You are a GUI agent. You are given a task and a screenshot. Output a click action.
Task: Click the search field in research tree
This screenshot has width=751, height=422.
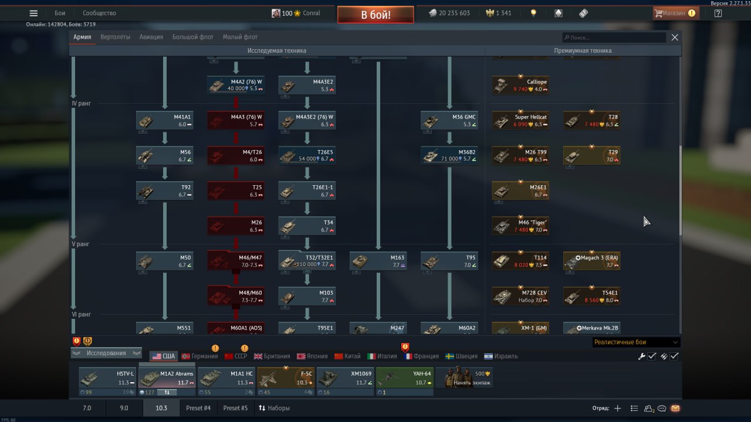click(x=614, y=38)
